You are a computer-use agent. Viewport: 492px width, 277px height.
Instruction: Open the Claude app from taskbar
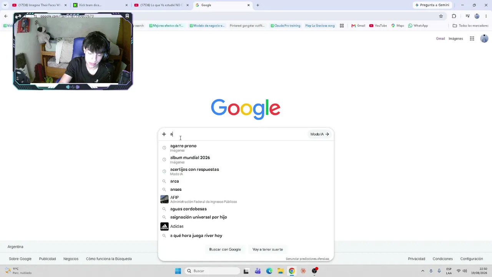click(303, 271)
